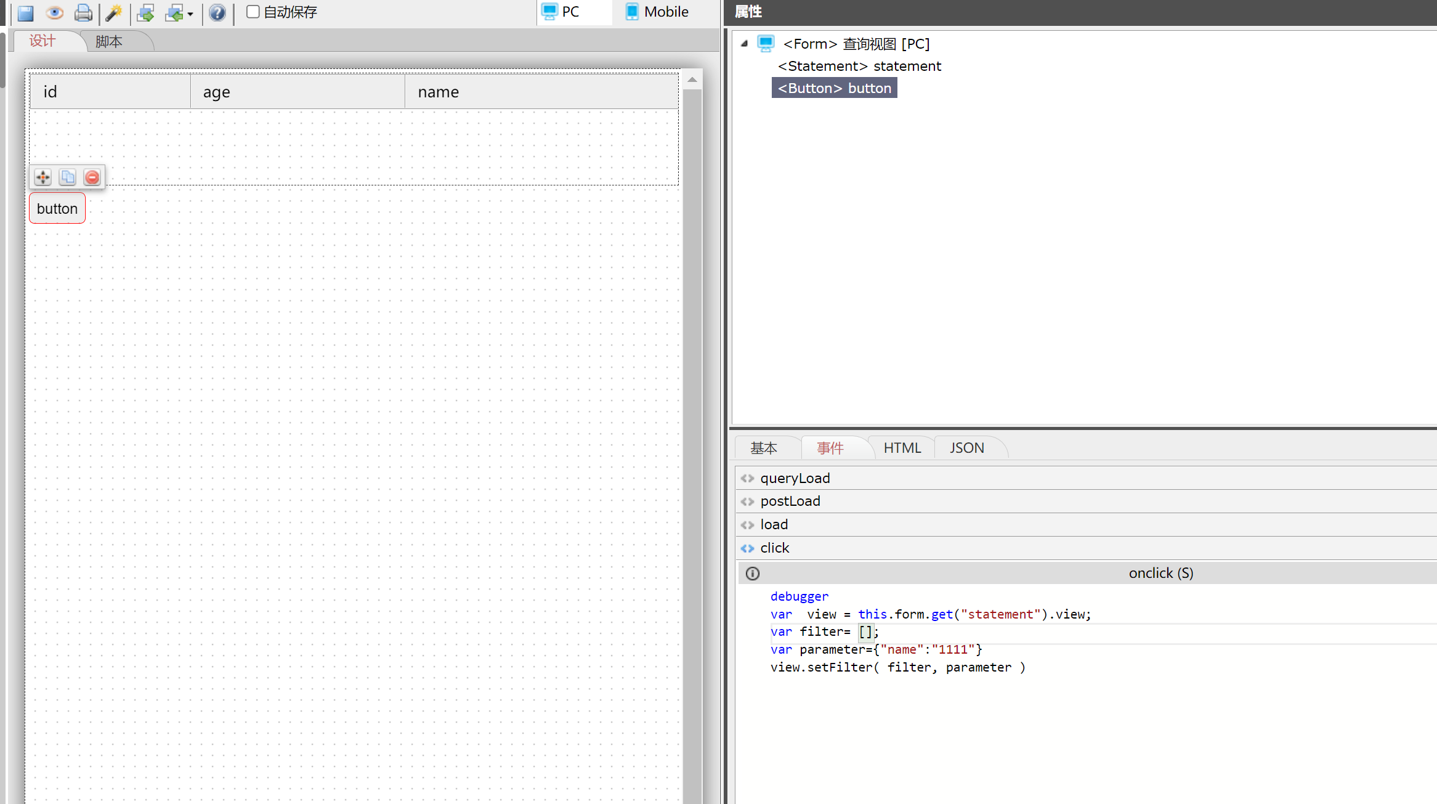Click the copy element icon above button
Image resolution: width=1437 pixels, height=804 pixels.
click(68, 177)
